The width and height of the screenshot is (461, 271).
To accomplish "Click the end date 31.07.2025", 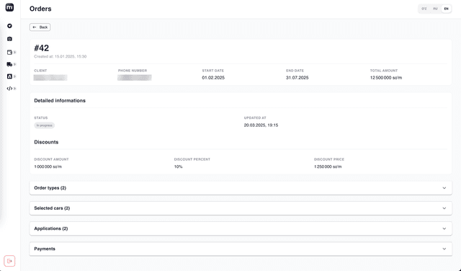I will pyautogui.click(x=297, y=78).
